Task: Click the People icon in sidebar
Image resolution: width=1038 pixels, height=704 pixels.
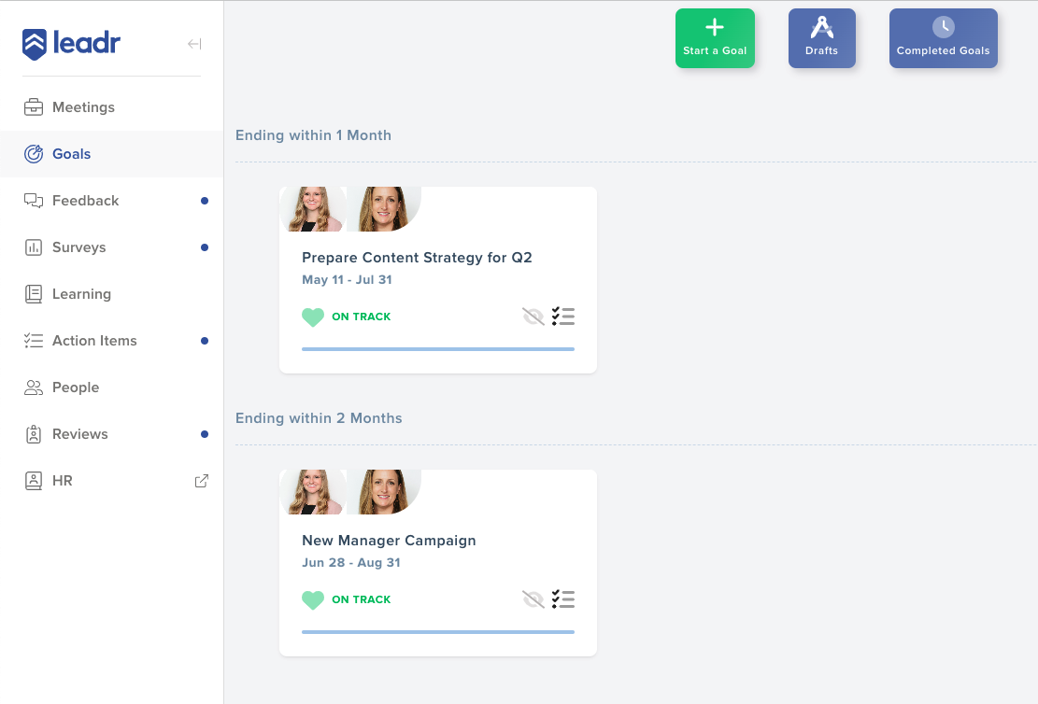Action: 34,387
